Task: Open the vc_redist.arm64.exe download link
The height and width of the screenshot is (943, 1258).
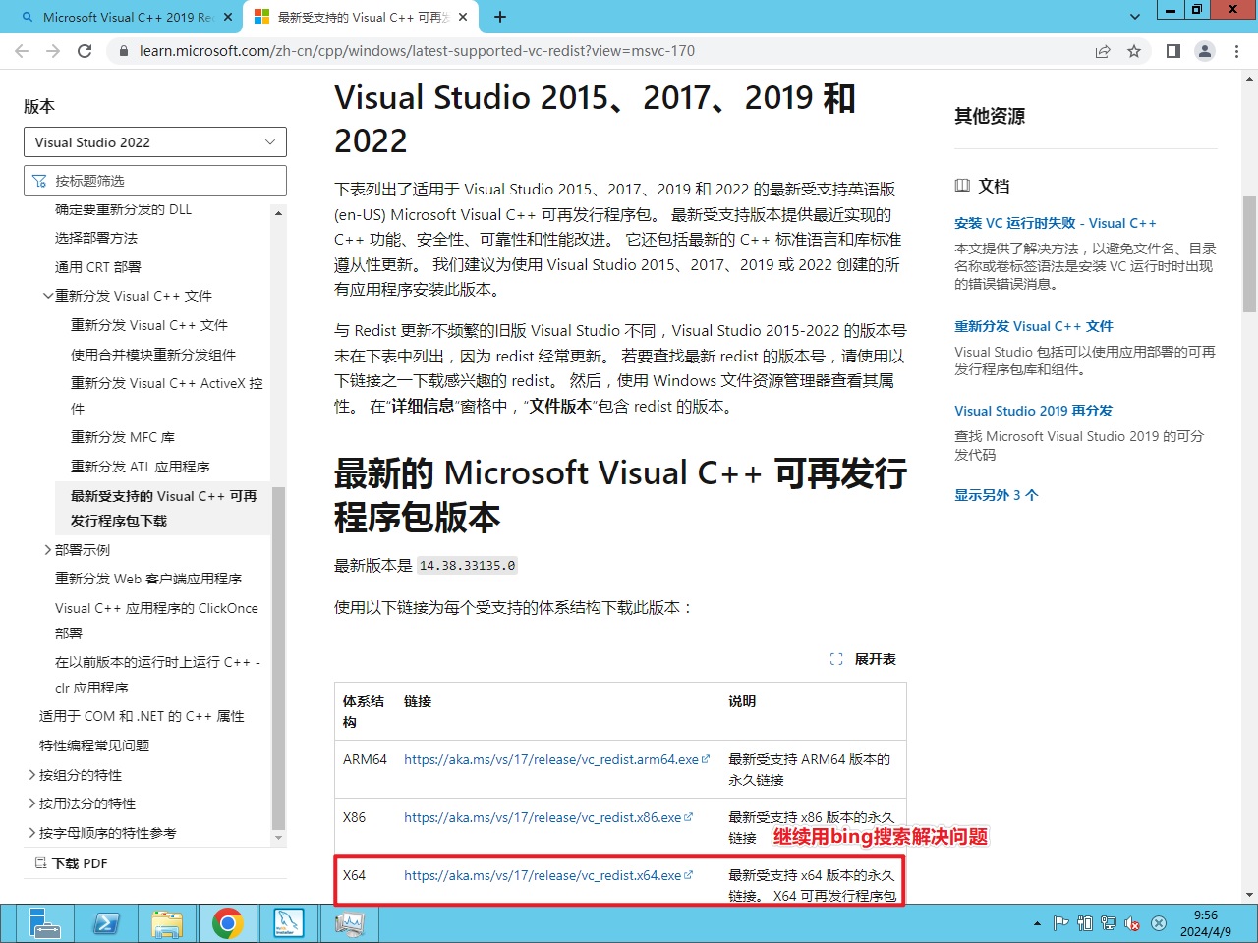Action: click(x=556, y=759)
